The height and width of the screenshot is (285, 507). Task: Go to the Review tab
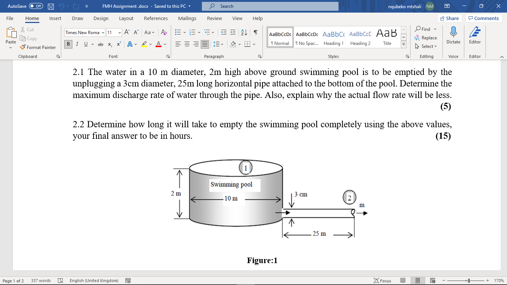pos(215,18)
